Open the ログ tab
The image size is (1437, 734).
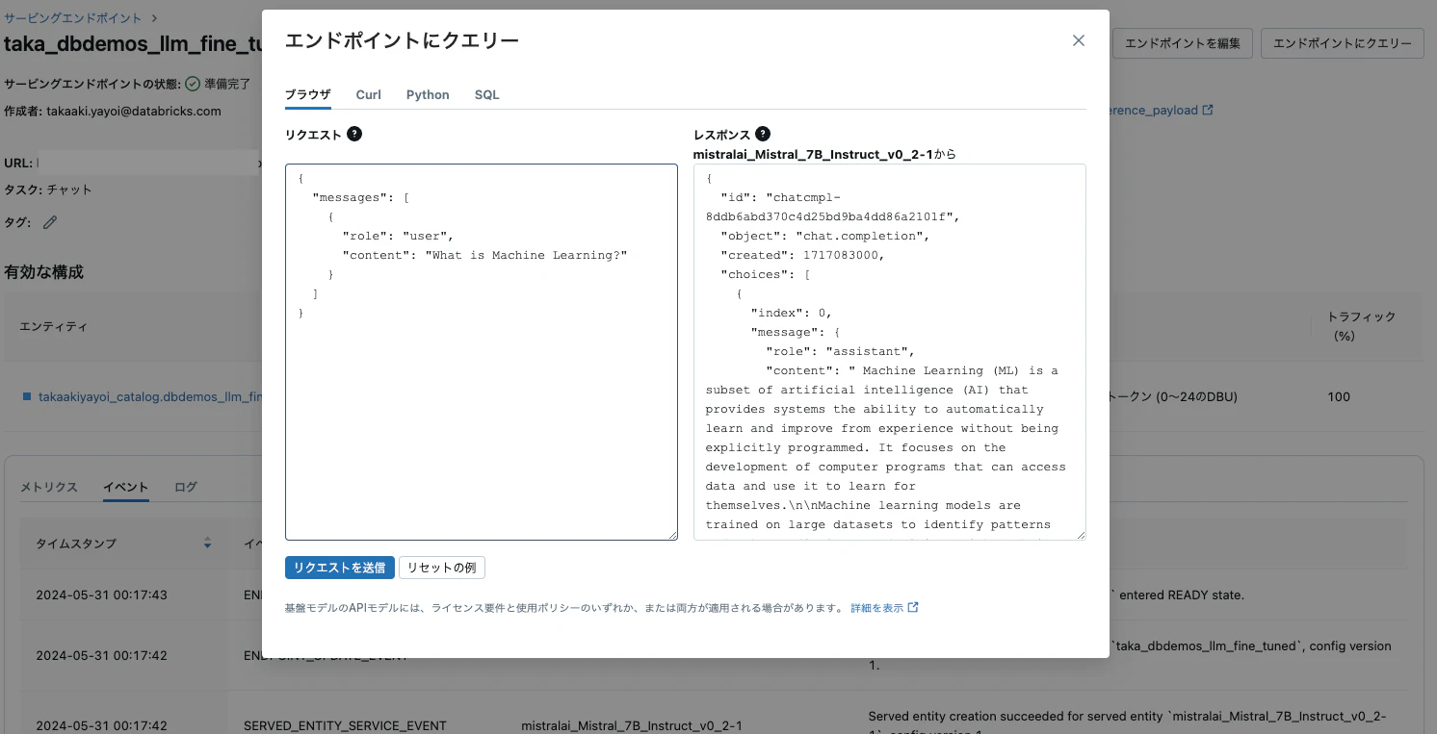pos(186,487)
